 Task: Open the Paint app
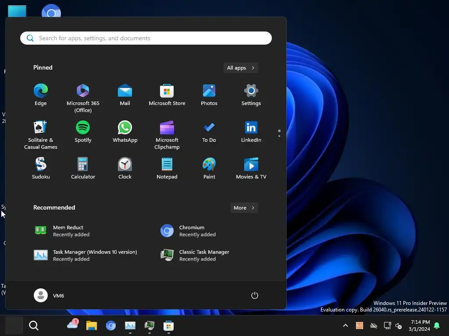coord(209,168)
